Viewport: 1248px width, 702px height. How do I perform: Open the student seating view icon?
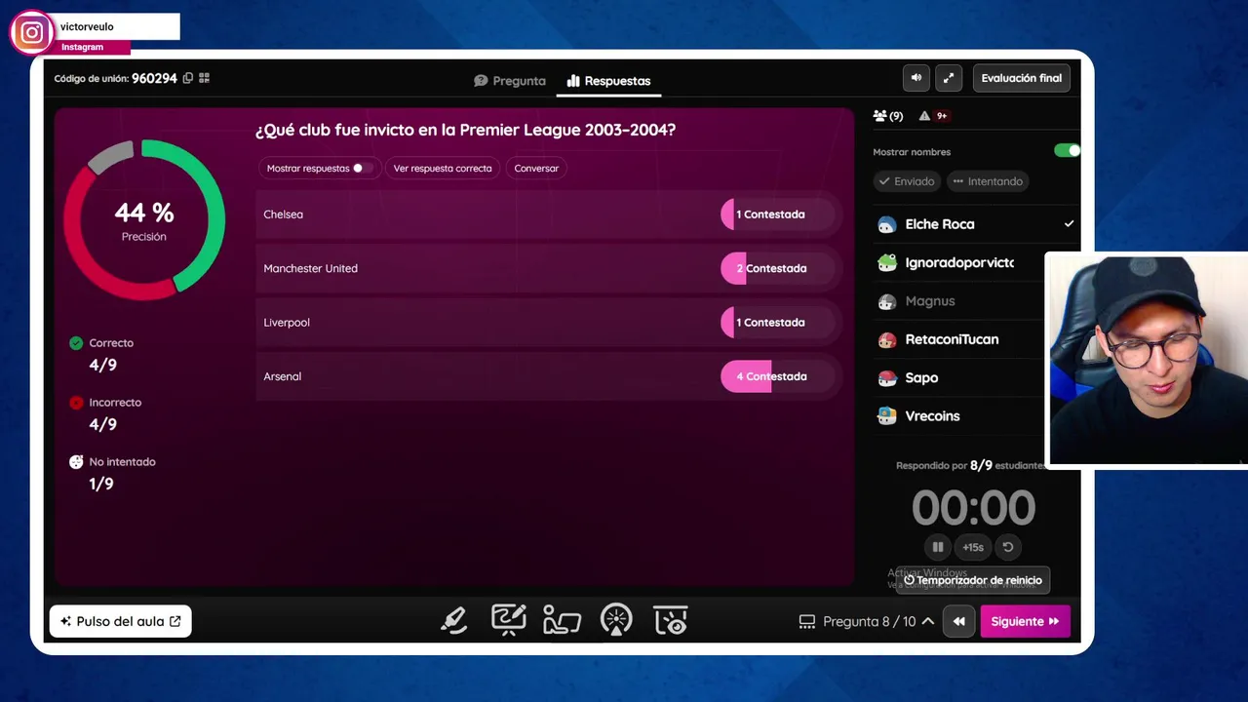coord(562,620)
